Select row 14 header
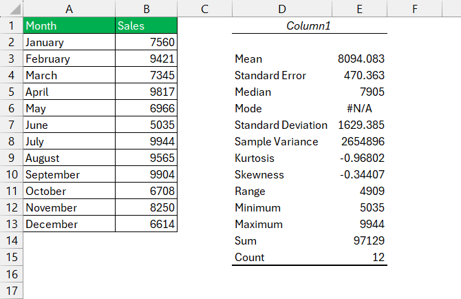This screenshot has height=299, width=461. coord(12,240)
